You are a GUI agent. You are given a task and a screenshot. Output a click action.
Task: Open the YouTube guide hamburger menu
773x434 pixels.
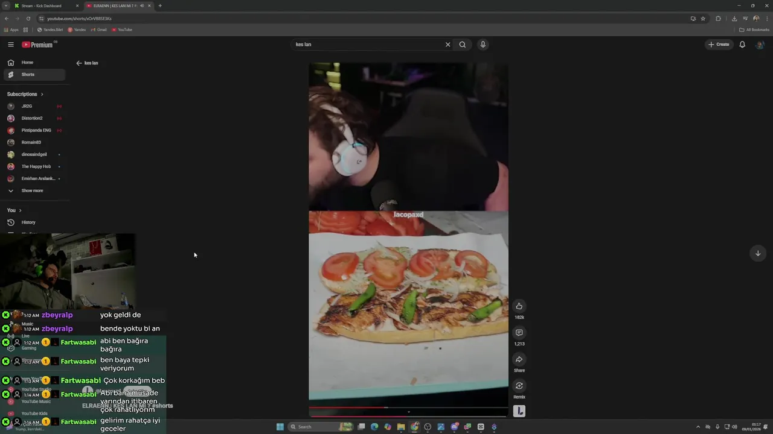(x=10, y=45)
